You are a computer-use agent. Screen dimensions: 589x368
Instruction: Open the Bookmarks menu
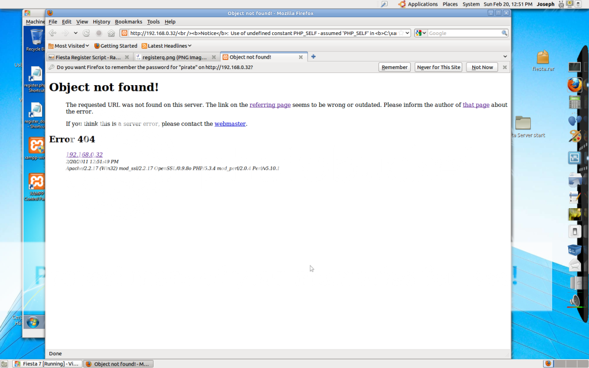[x=128, y=22]
